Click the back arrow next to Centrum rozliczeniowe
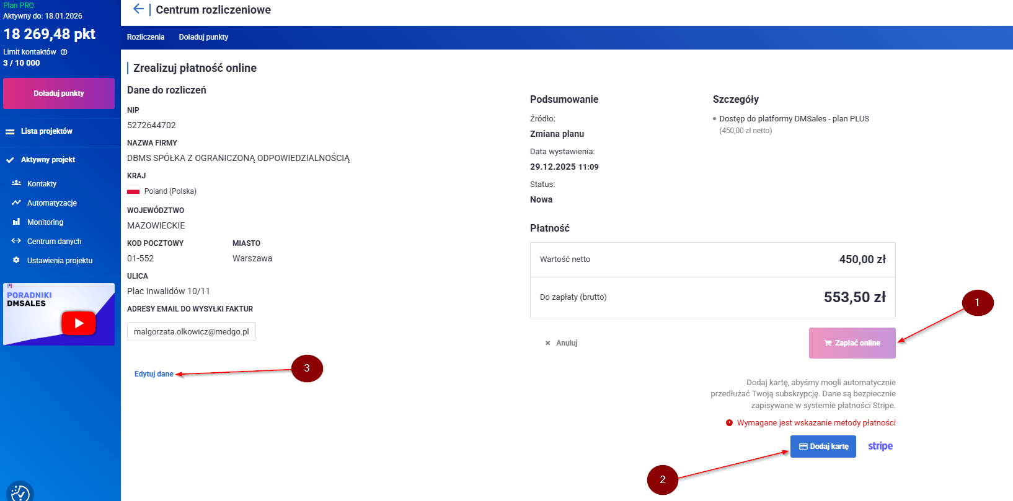This screenshot has height=501, width=1013. [138, 9]
